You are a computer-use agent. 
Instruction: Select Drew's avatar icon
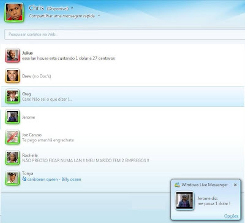12,76
